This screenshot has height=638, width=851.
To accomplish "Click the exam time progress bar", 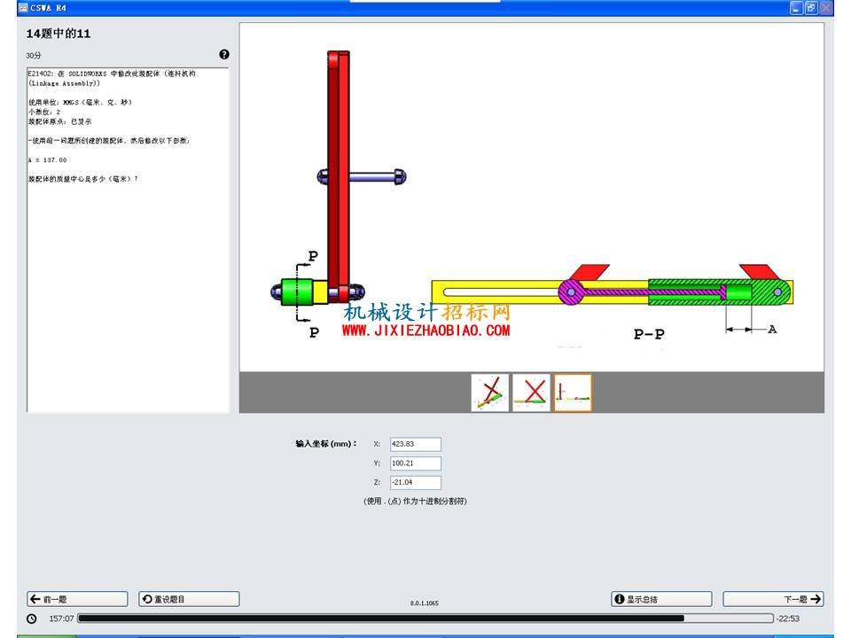I will (425, 618).
